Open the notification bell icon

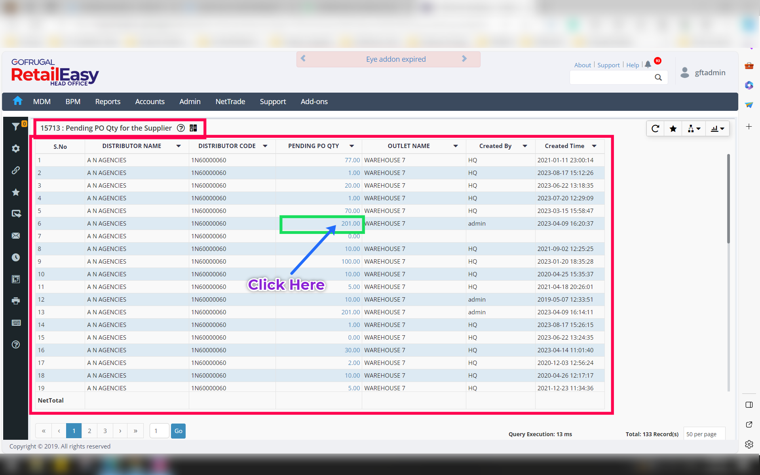tap(648, 65)
